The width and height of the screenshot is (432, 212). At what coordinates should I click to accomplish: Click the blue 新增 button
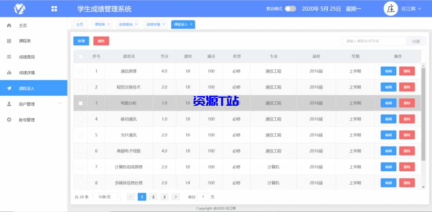coord(81,41)
